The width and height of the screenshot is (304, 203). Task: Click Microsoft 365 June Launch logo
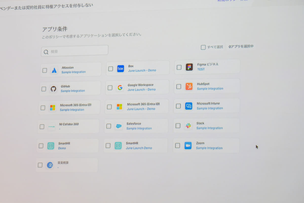tap(119, 107)
